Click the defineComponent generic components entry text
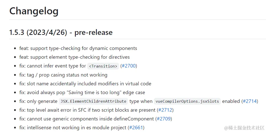 [x=87, y=119]
